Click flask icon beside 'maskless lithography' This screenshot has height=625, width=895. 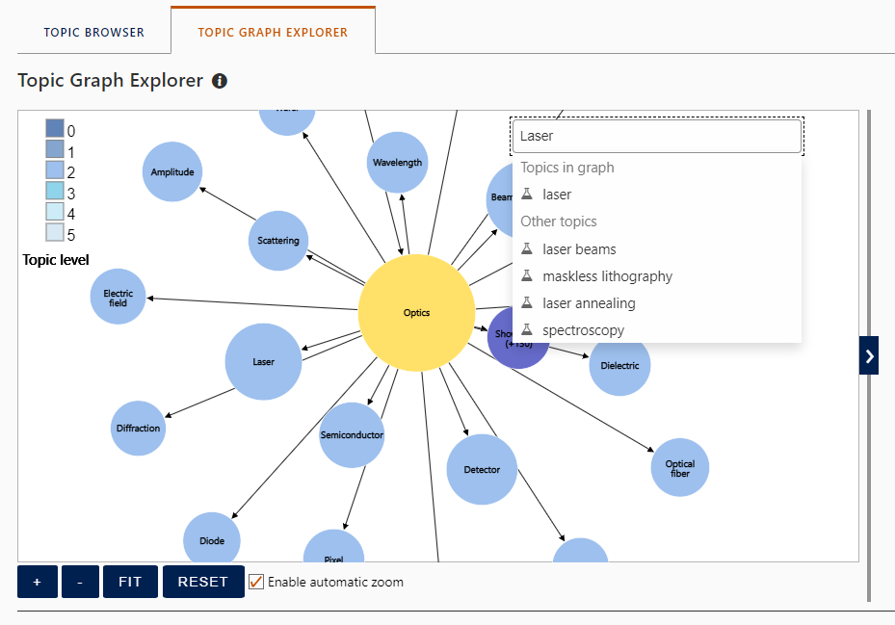527,276
